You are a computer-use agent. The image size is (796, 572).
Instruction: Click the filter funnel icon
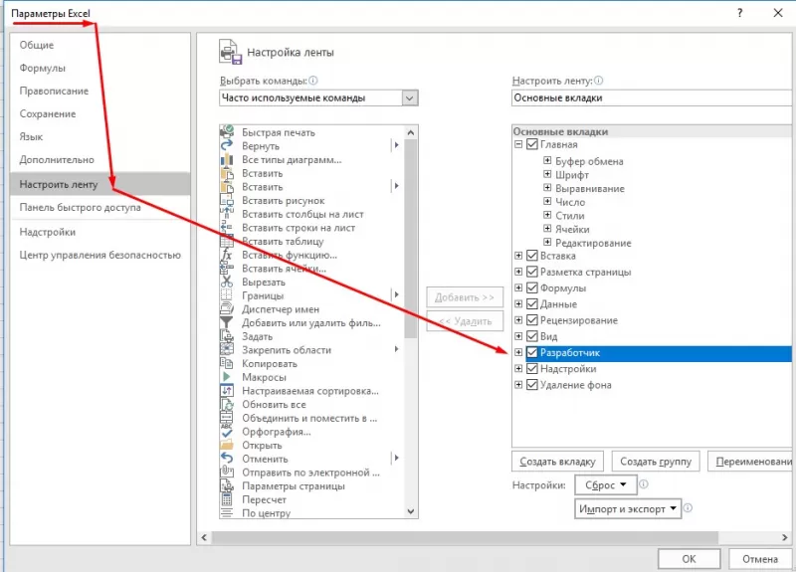click(x=227, y=322)
